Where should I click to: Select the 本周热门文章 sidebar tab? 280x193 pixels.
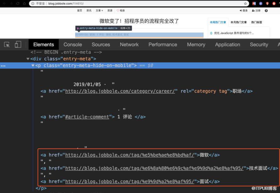click(x=218, y=22)
